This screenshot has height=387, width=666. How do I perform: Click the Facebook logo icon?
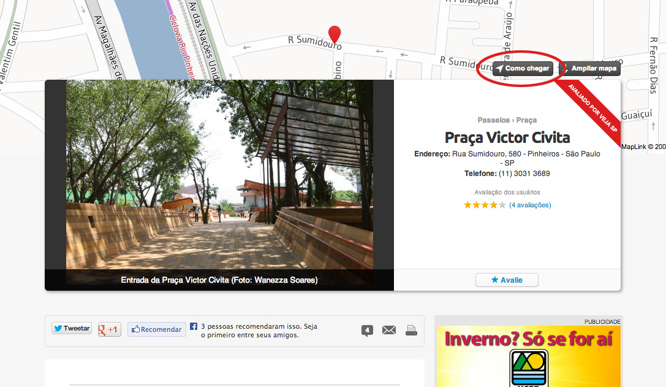pyautogui.click(x=194, y=327)
